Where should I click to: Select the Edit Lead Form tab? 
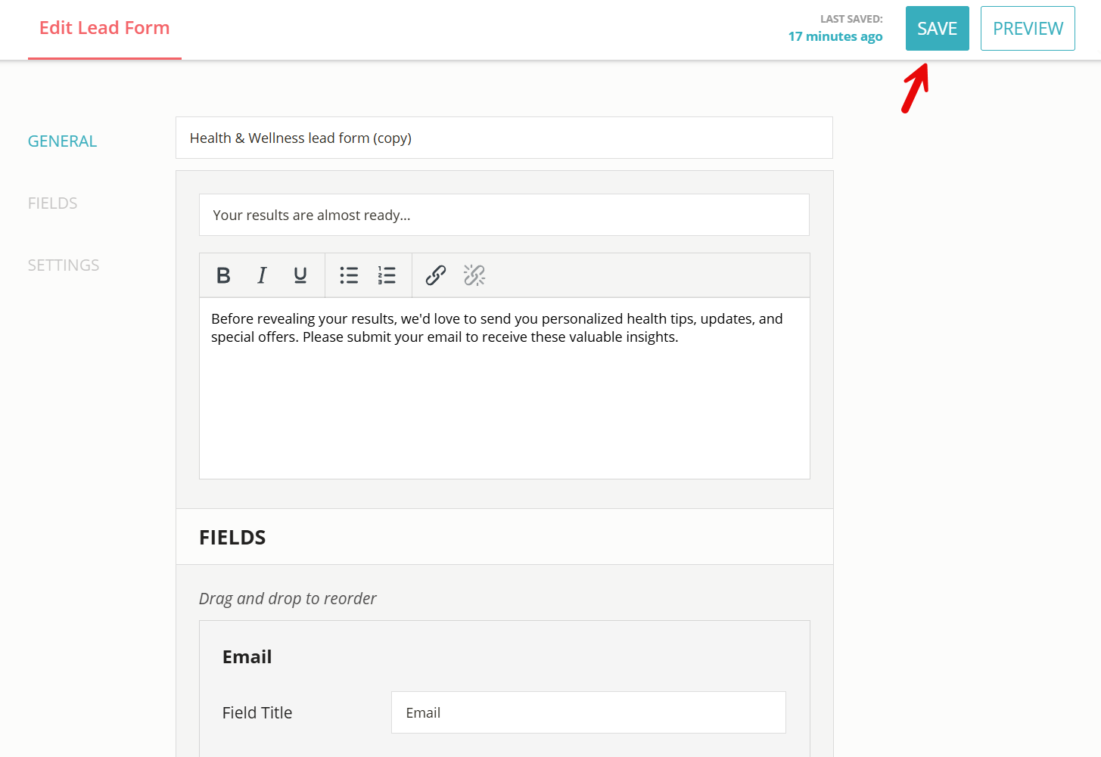click(104, 28)
